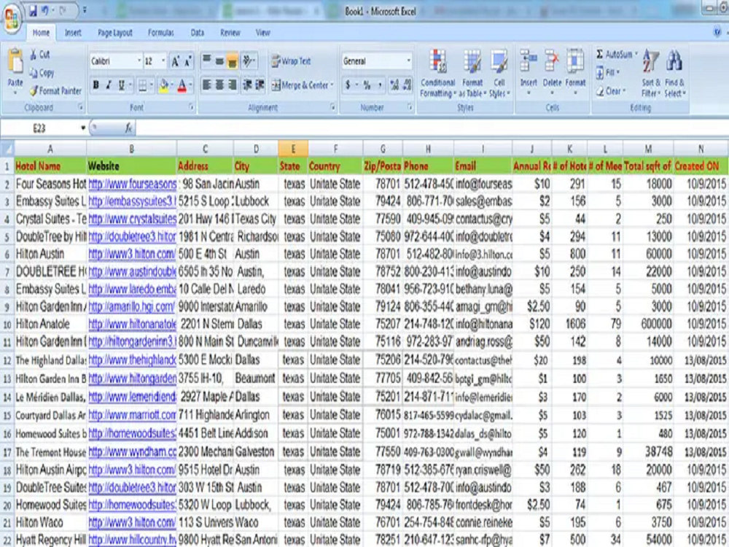Viewport: 729px width, 547px height.
Task: Increase font size with Grow Font
Action: pos(175,61)
